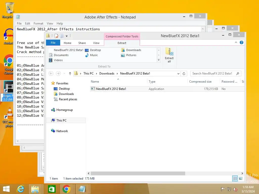Click the Forward navigation arrow
259x194 pixels.
pos(58,74)
